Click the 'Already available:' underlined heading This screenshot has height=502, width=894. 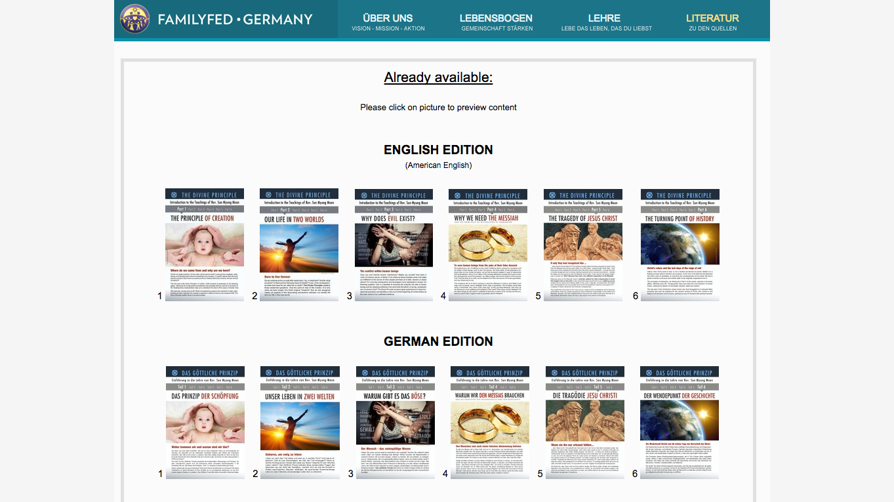coord(438,77)
